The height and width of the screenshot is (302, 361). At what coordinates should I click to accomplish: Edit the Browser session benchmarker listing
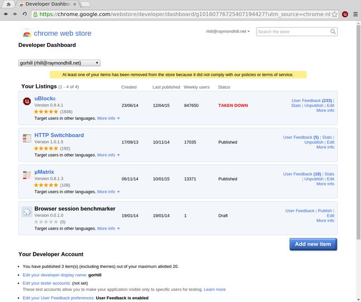click(330, 216)
